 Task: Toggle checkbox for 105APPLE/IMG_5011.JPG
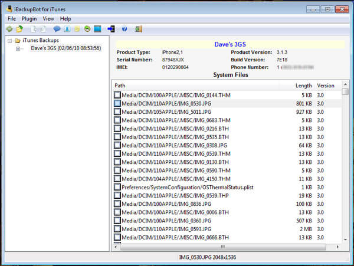[117, 111]
